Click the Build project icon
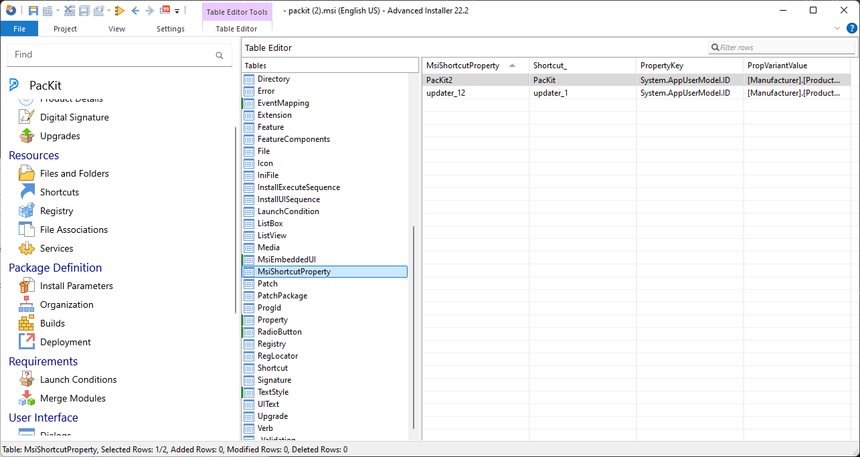Image resolution: width=860 pixels, height=457 pixels. (48, 11)
